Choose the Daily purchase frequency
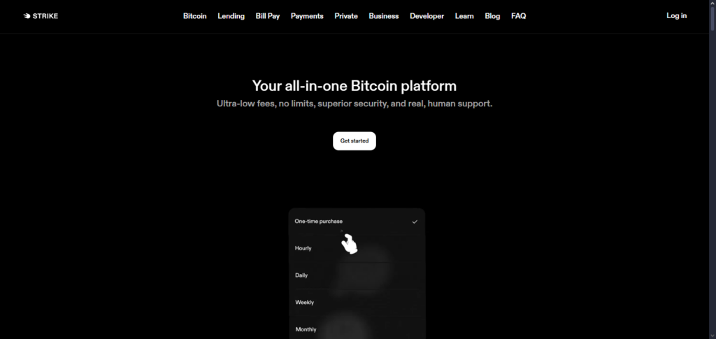Screen dimensions: 716x339 tap(357, 275)
